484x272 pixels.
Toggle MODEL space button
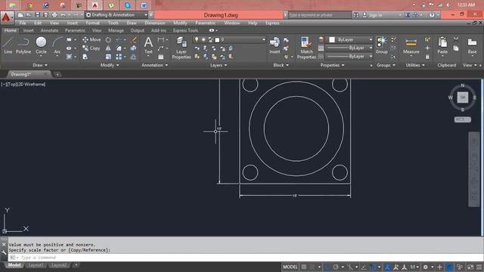click(x=290, y=267)
